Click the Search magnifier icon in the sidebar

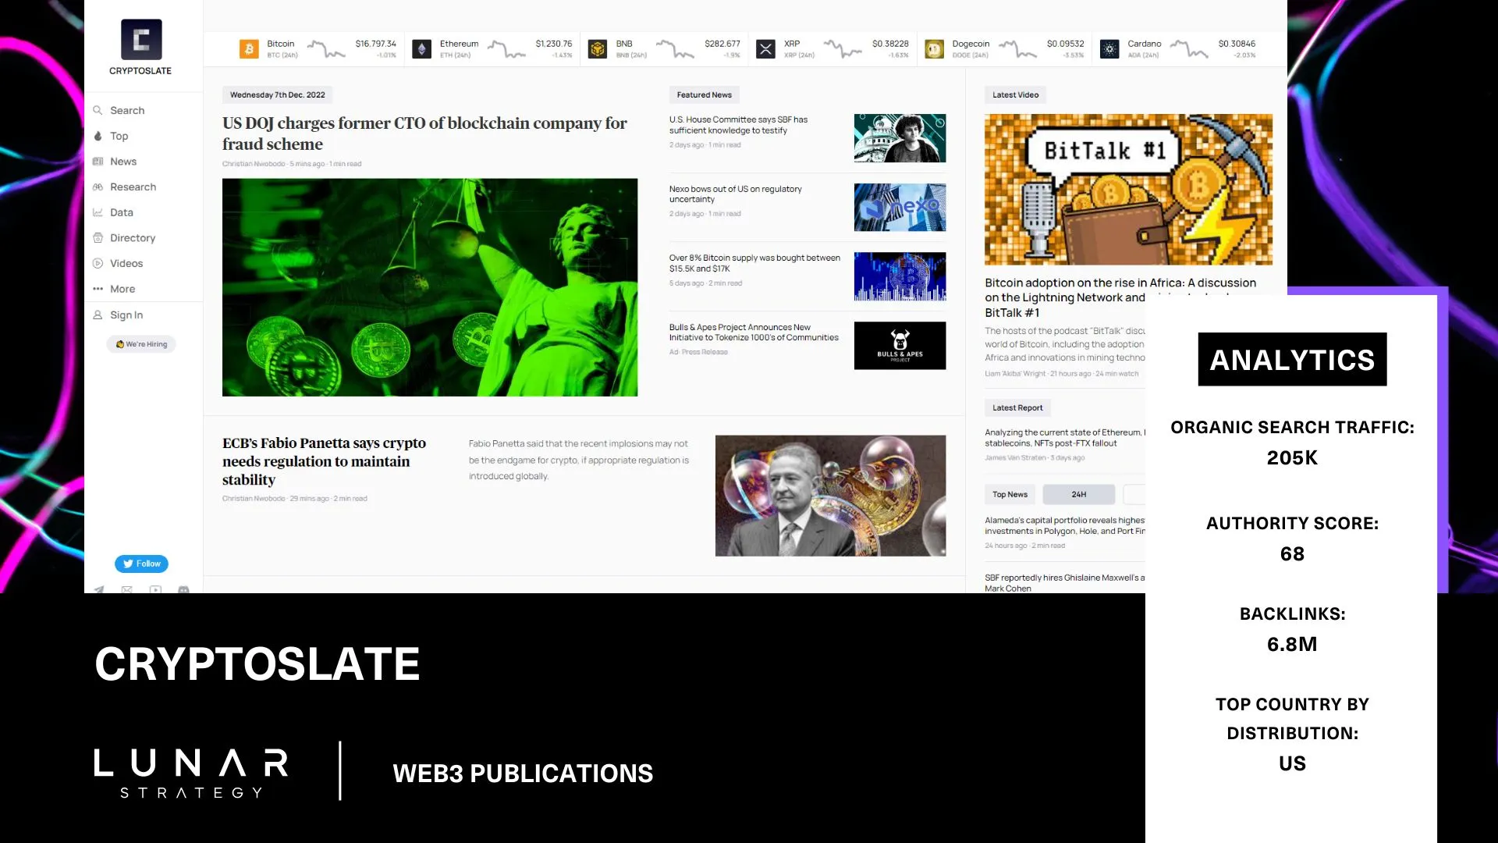point(98,110)
